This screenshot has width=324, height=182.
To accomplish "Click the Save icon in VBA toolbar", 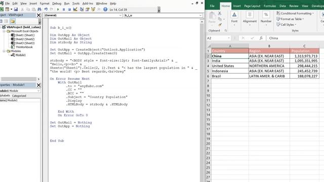I will (x=16, y=10).
